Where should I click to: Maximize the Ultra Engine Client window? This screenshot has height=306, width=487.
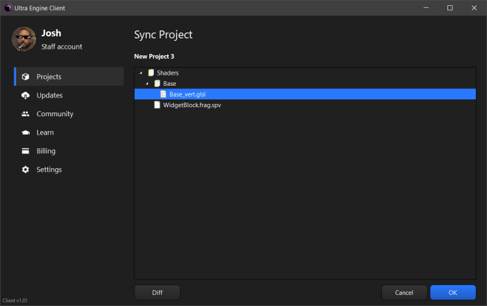(450, 8)
